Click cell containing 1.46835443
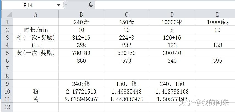The image size is (235, 112). (x=127, y=91)
